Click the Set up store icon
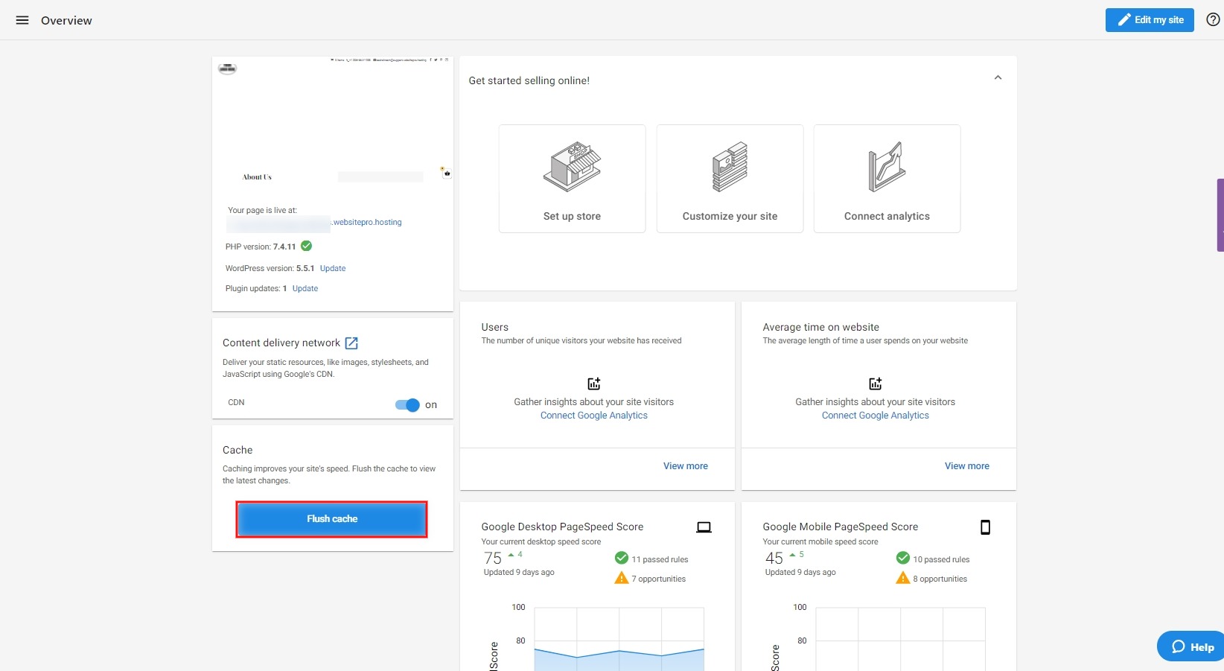The image size is (1224, 671). pos(572,167)
